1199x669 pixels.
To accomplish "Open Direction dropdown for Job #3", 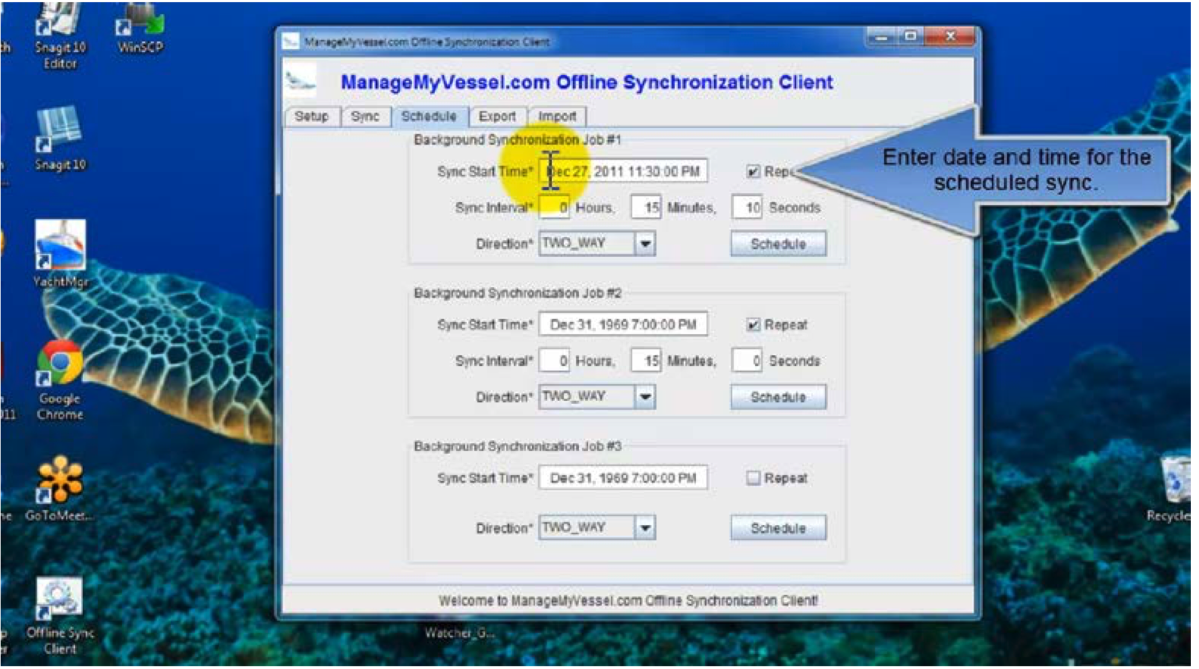I will [645, 528].
